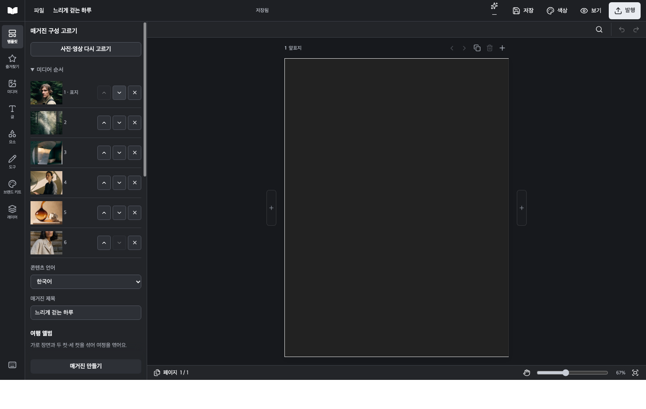Add a new page with plus icon

coord(502,48)
